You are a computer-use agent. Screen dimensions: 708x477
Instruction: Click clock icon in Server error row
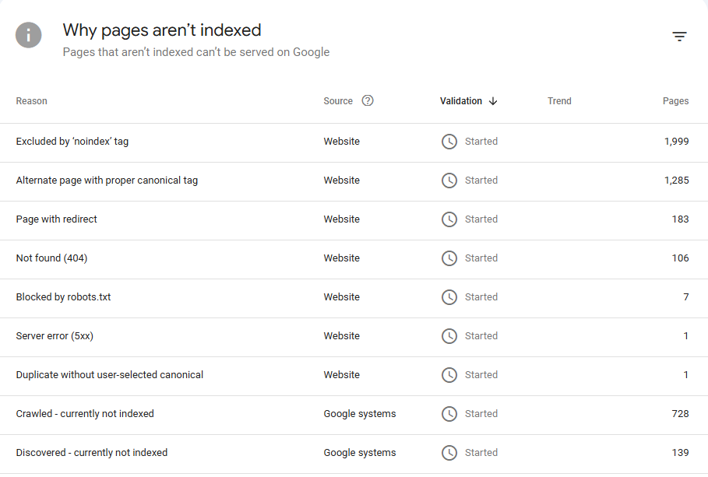click(x=449, y=336)
